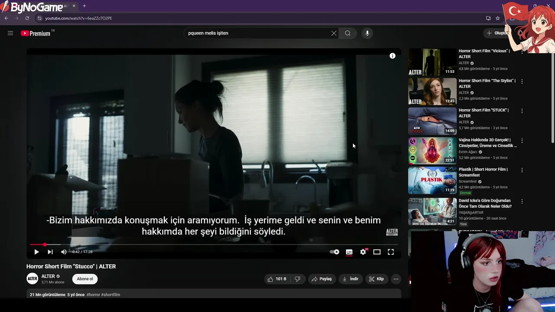Clear the search box with the X
This screenshot has height=312, width=555.
334,33
